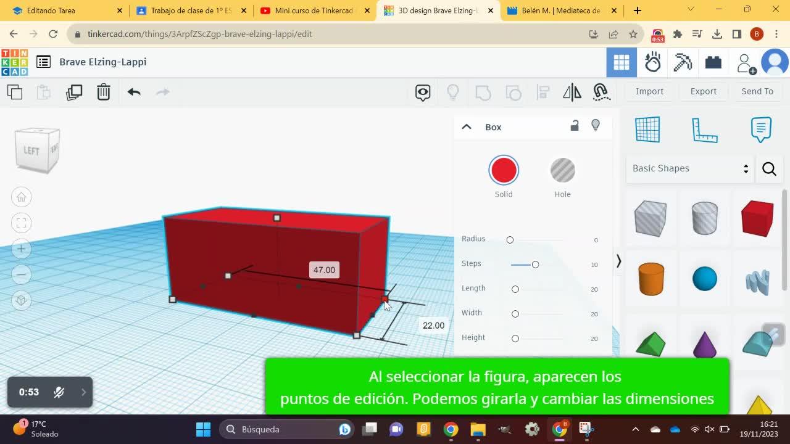This screenshot has width=790, height=444.
Task: Collapse the Box properties panel
Action: coord(467,127)
